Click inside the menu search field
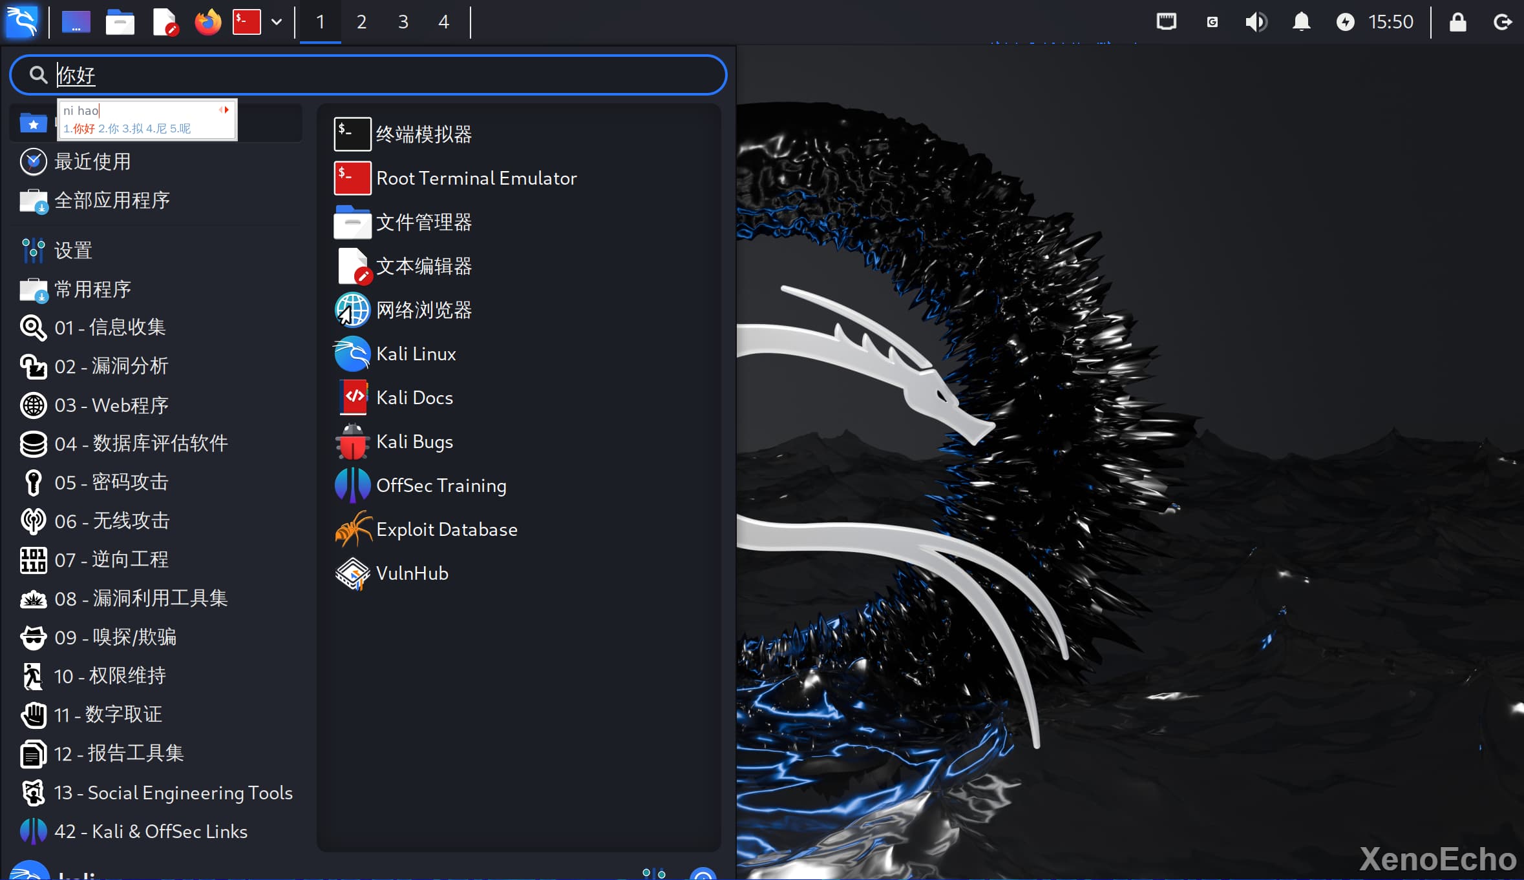The image size is (1524, 880). 388,75
